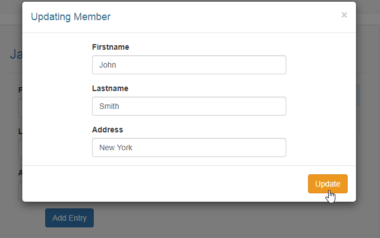
Task: Focus the Lastname field containing Smith
Action: click(x=189, y=106)
